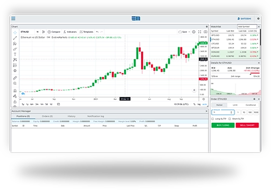The height and width of the screenshot is (193, 271).
Task: Close the Watchlist panel
Action: pos(259,27)
